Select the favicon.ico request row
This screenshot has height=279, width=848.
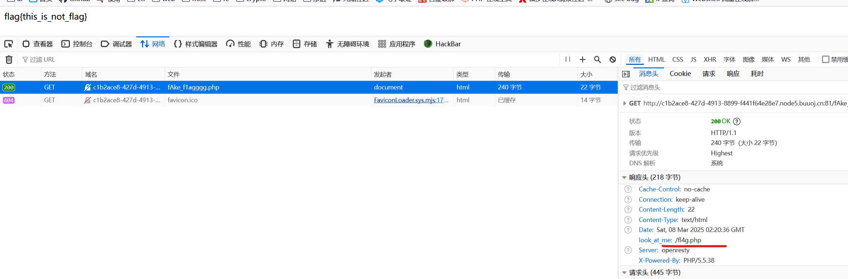[309, 100]
